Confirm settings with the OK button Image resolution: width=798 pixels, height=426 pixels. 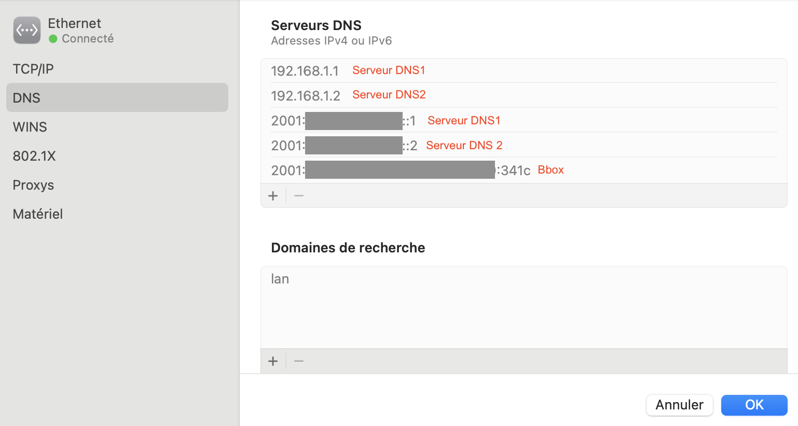point(754,405)
